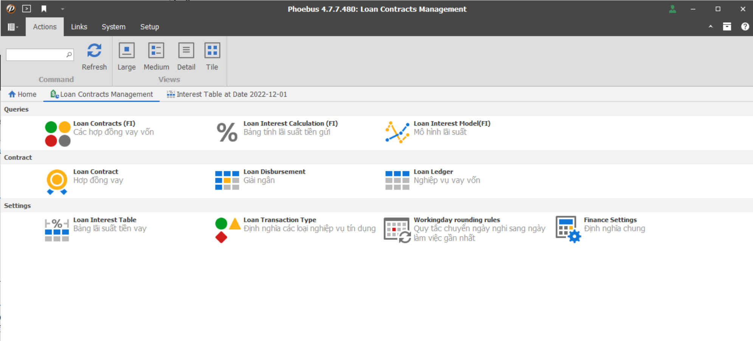The image size is (753, 341).
Task: Open Workingday rounding rules
Action: [397, 229]
